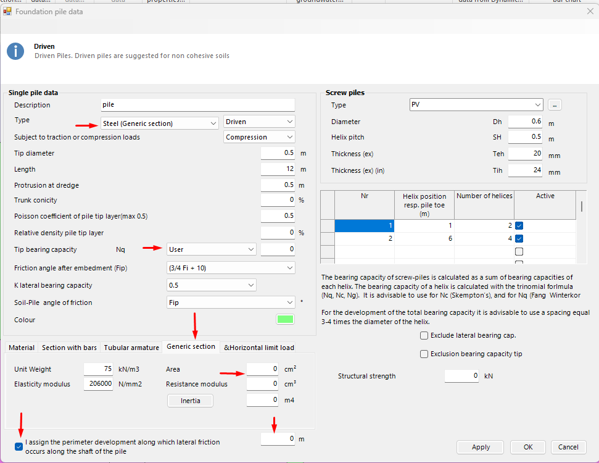Click the inertia value field in m4
This screenshot has width=599, height=463.
point(262,400)
